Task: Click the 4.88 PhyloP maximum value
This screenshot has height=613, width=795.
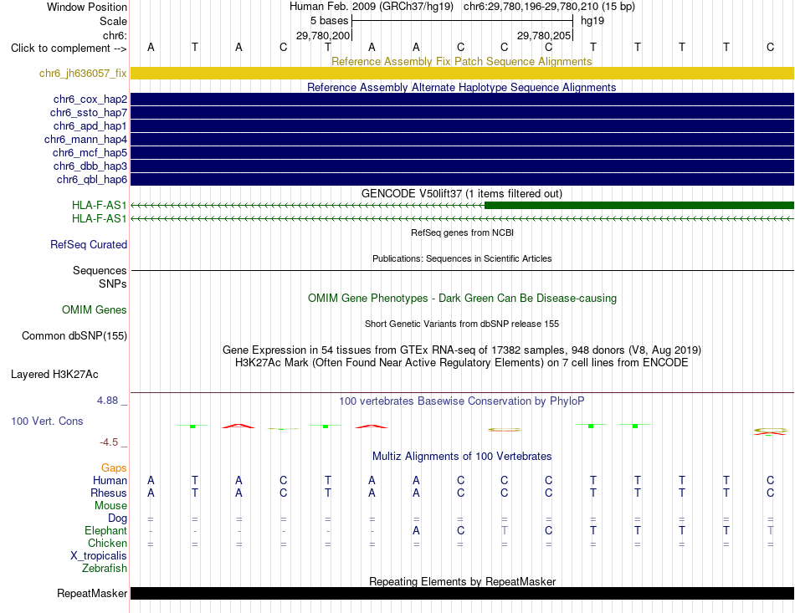Action: point(107,401)
